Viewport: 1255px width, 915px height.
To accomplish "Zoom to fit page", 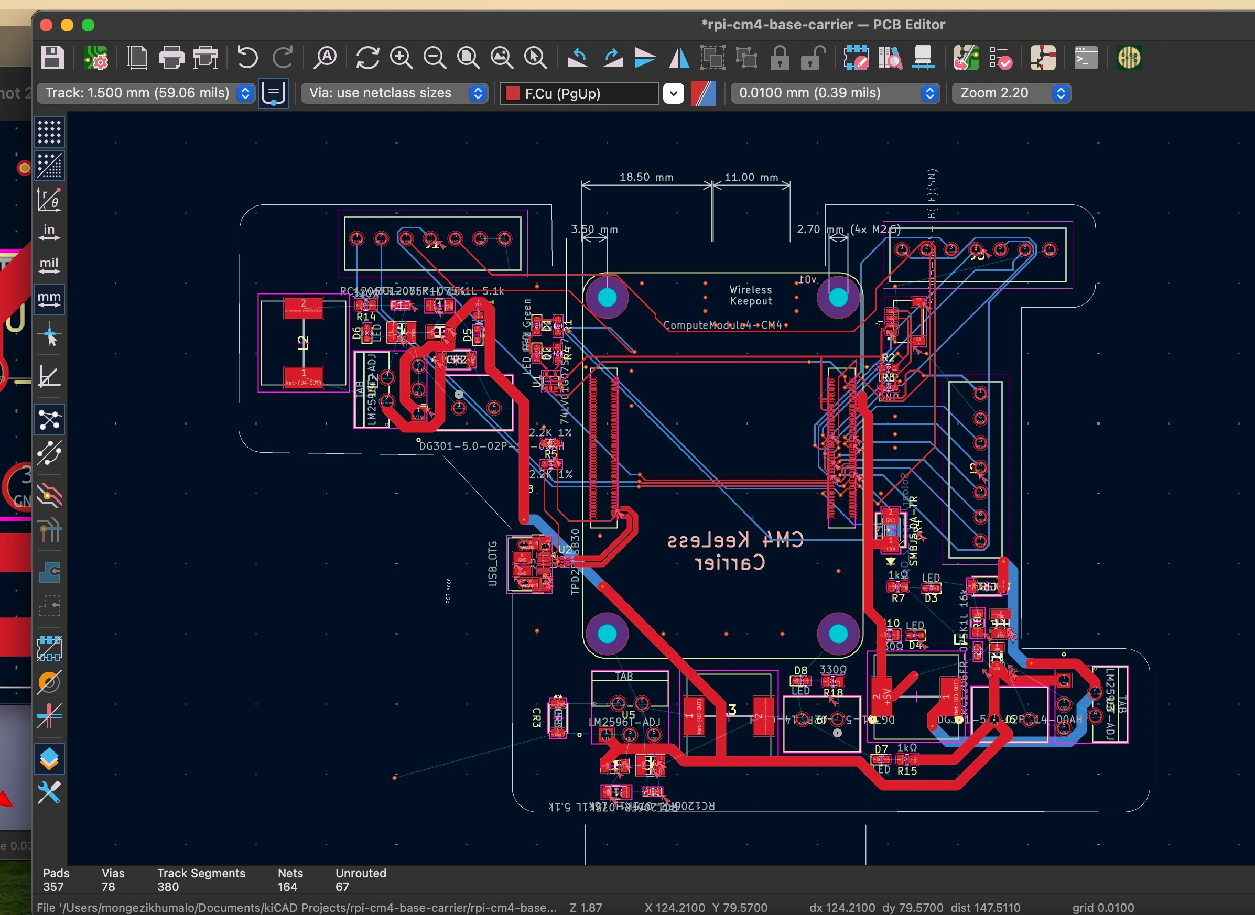I will 468,58.
